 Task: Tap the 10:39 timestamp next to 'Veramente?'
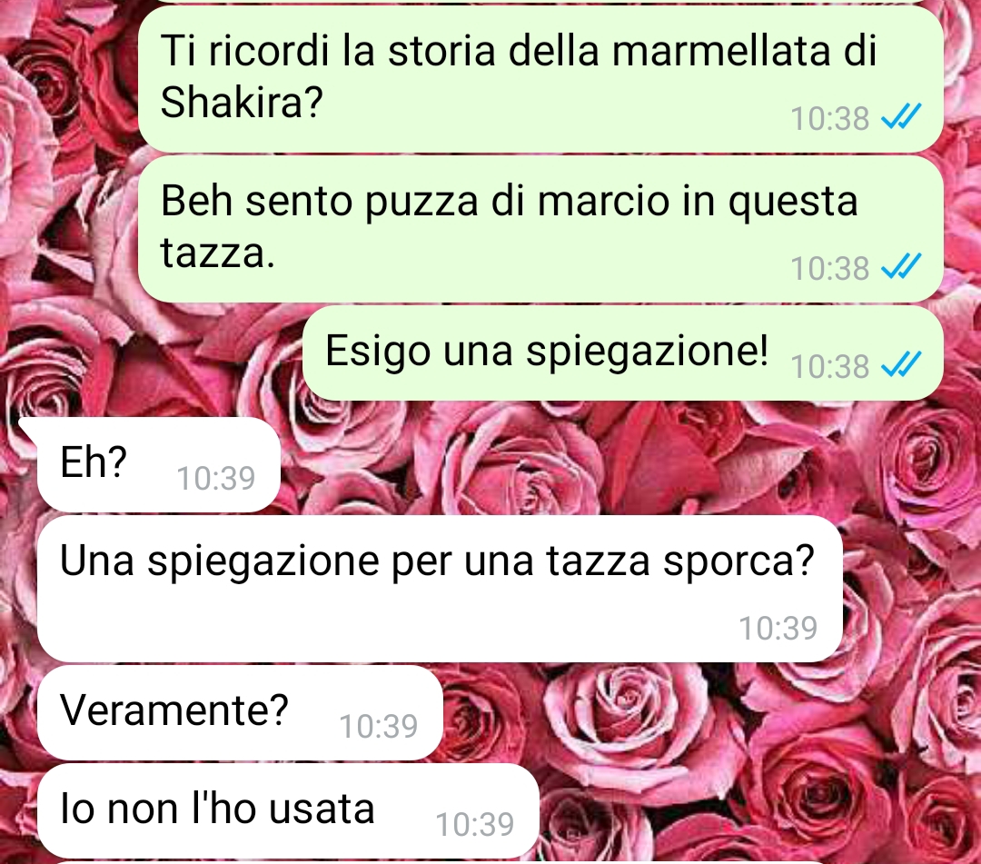click(x=379, y=726)
